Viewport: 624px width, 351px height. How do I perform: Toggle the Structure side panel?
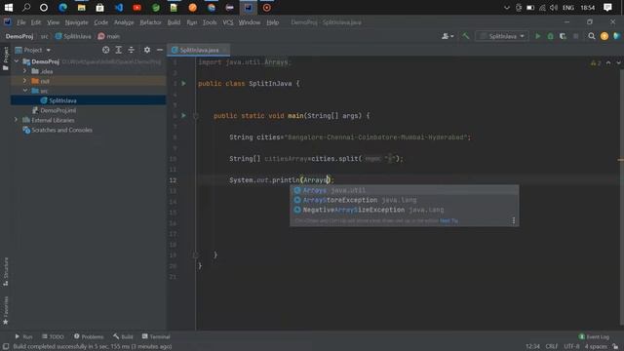click(6, 271)
